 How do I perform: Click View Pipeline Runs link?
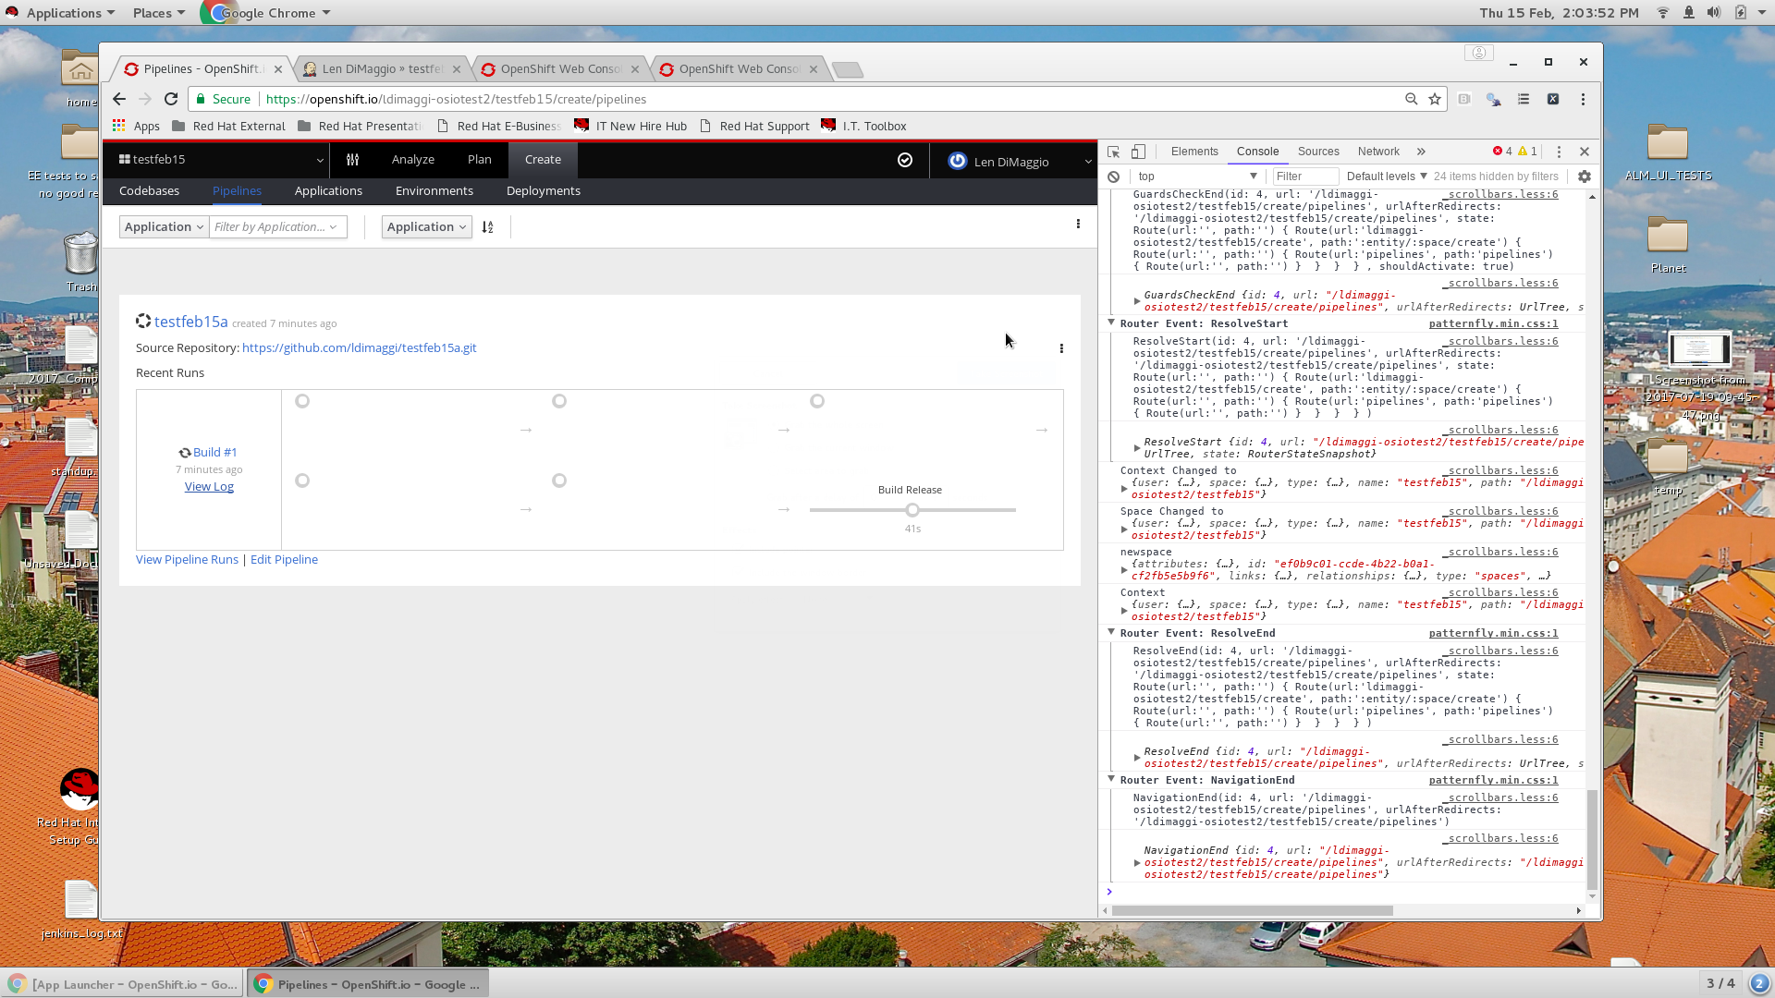point(187,560)
